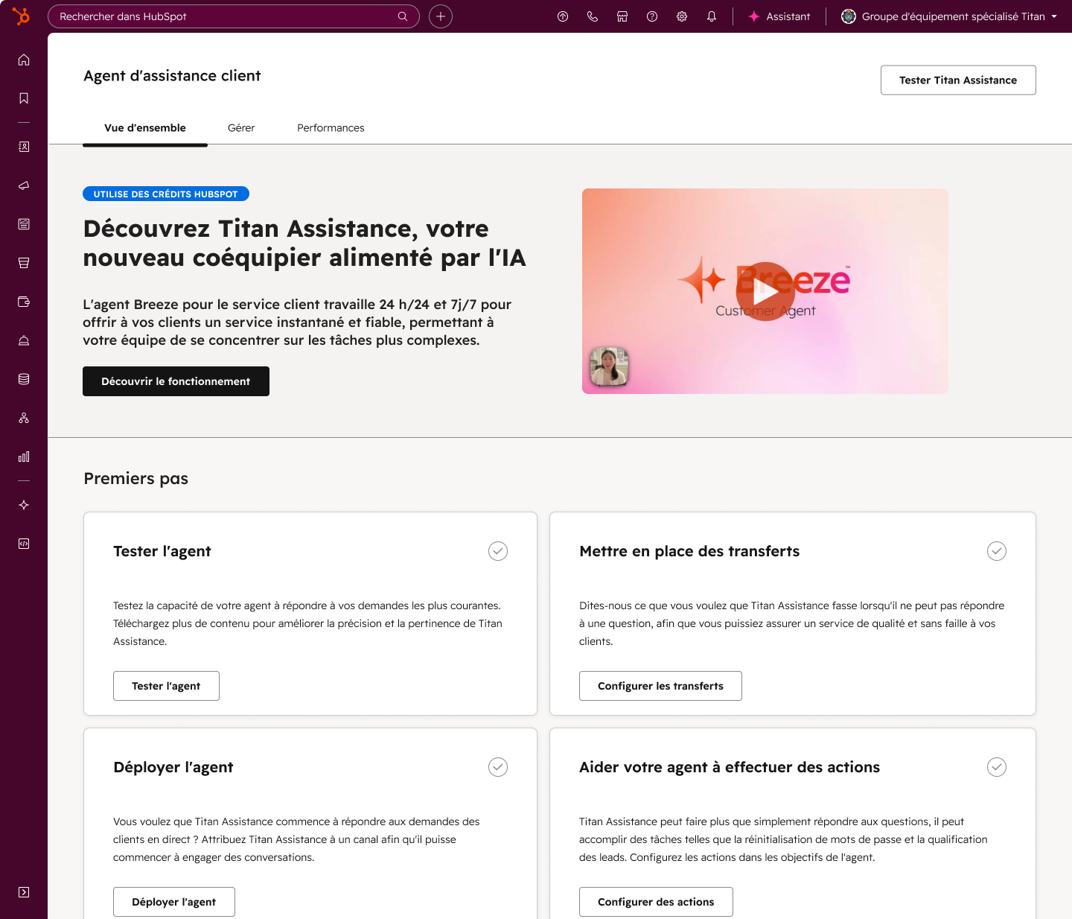Toggle the Tester l'agent card checkmark
The width and height of the screenshot is (1072, 919).
pyautogui.click(x=498, y=551)
